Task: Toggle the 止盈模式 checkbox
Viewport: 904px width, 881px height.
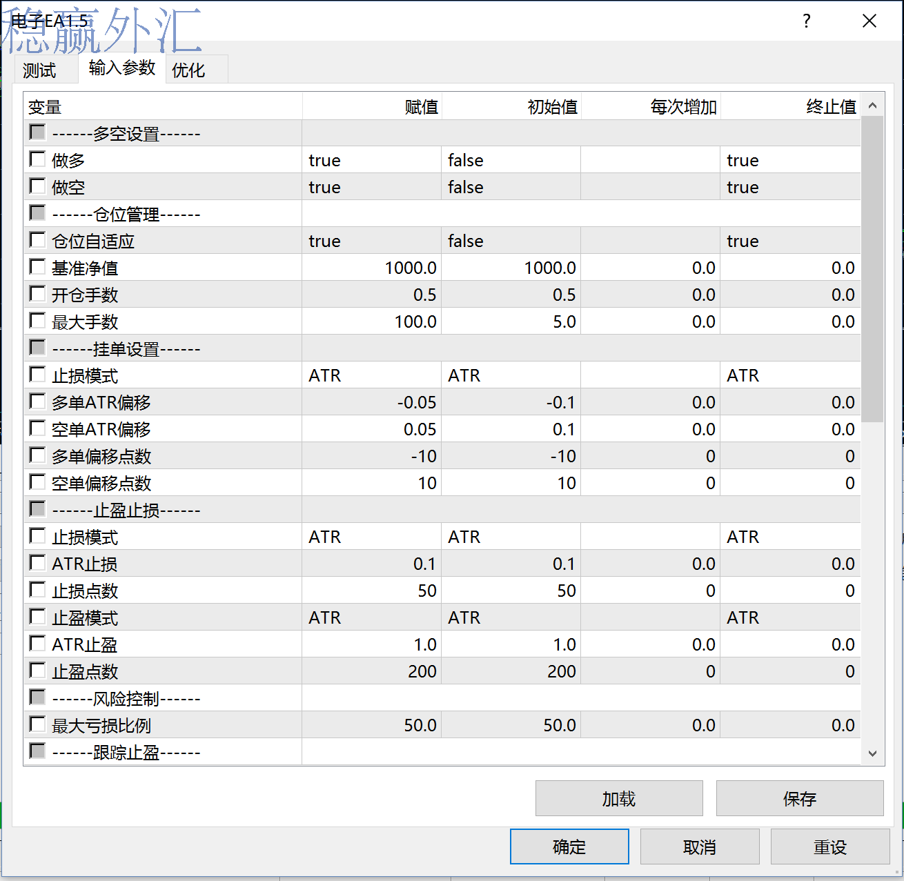Action: (37, 617)
